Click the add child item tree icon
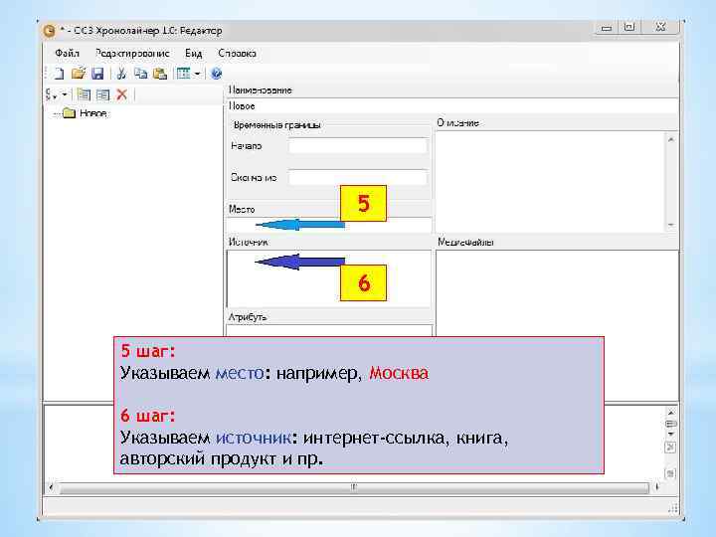Screen dimensions: 716x537 click(84, 95)
